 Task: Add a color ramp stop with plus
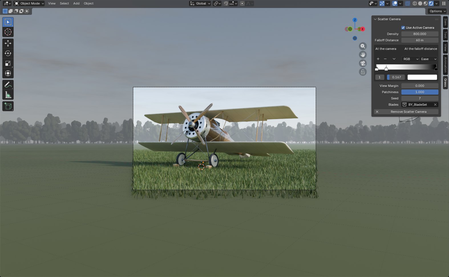click(378, 59)
